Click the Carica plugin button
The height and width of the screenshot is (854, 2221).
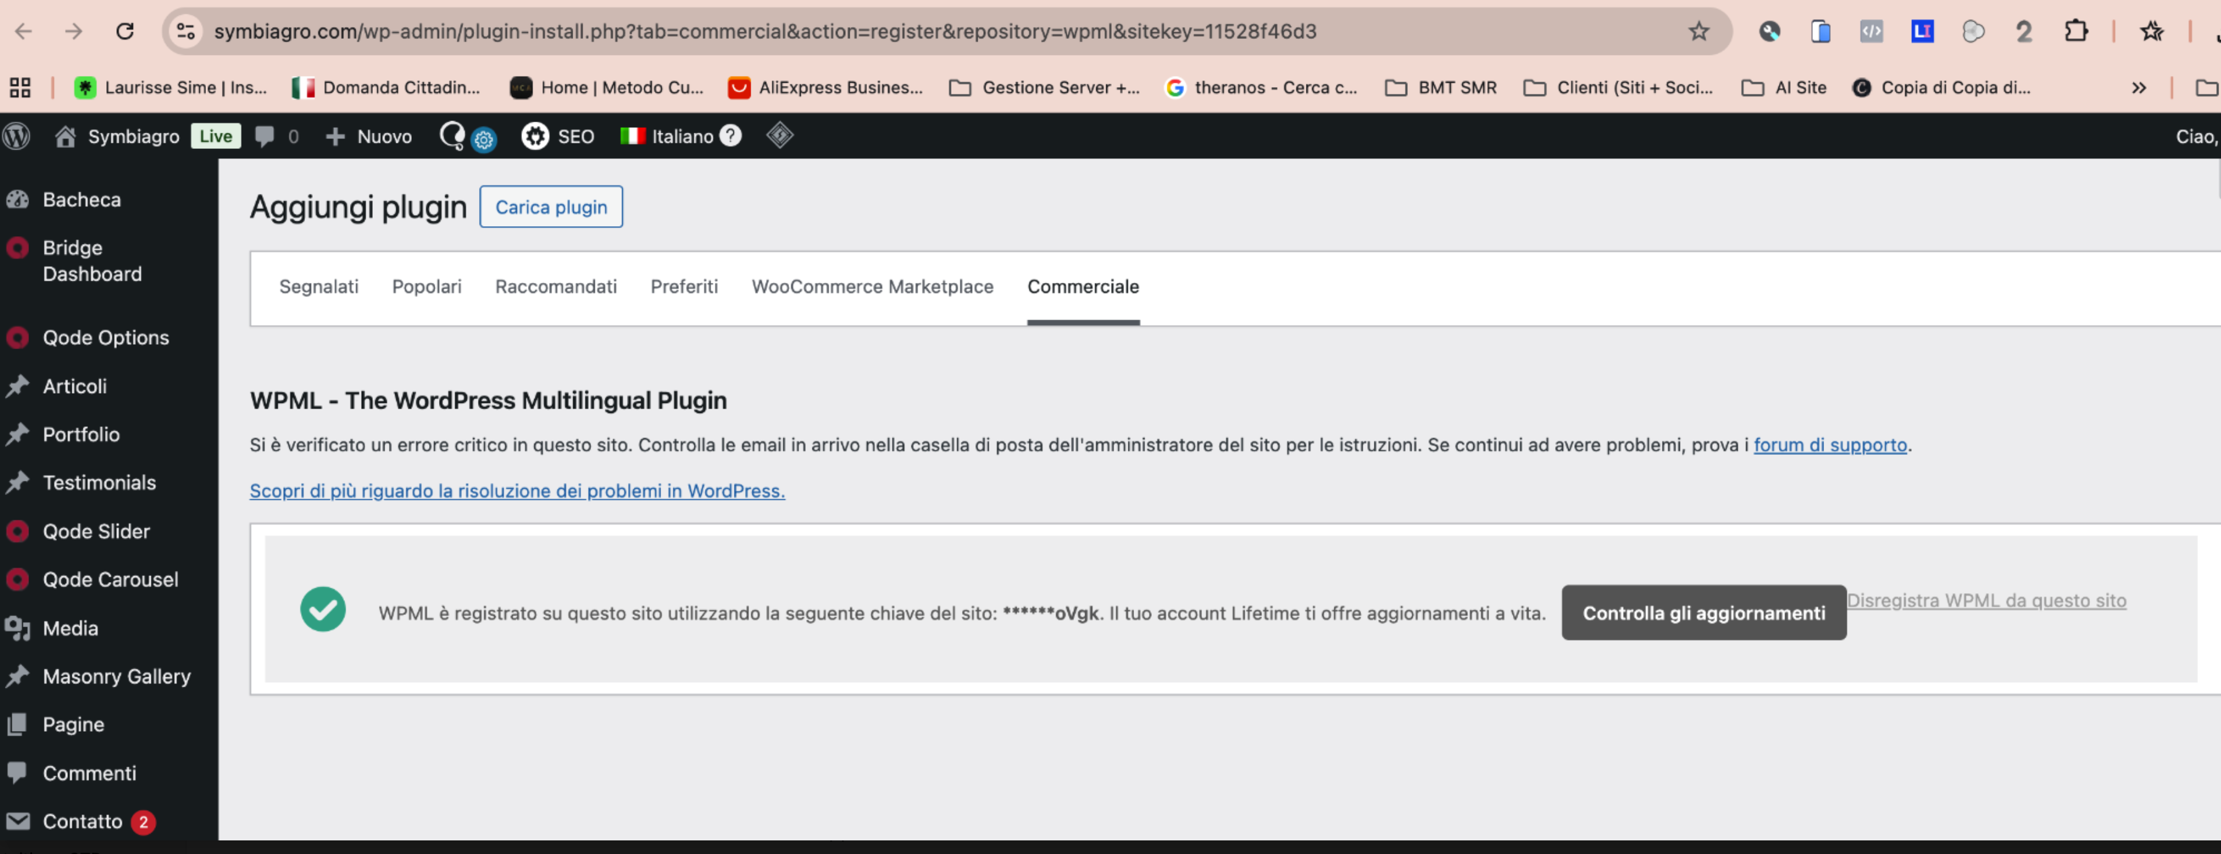(550, 207)
